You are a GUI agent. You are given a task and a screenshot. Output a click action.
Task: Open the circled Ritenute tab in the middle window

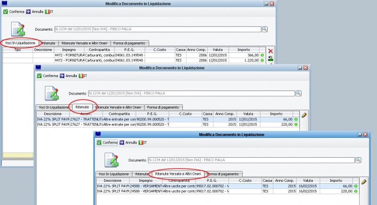(x=82, y=107)
